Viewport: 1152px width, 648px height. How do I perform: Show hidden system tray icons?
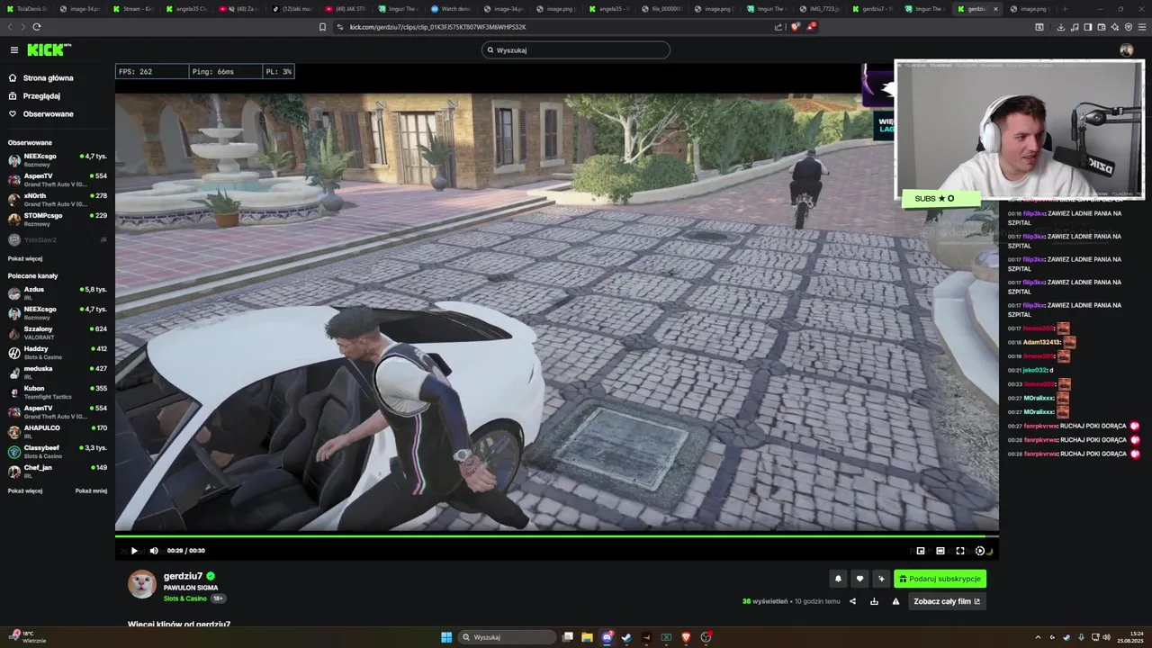(x=1038, y=637)
